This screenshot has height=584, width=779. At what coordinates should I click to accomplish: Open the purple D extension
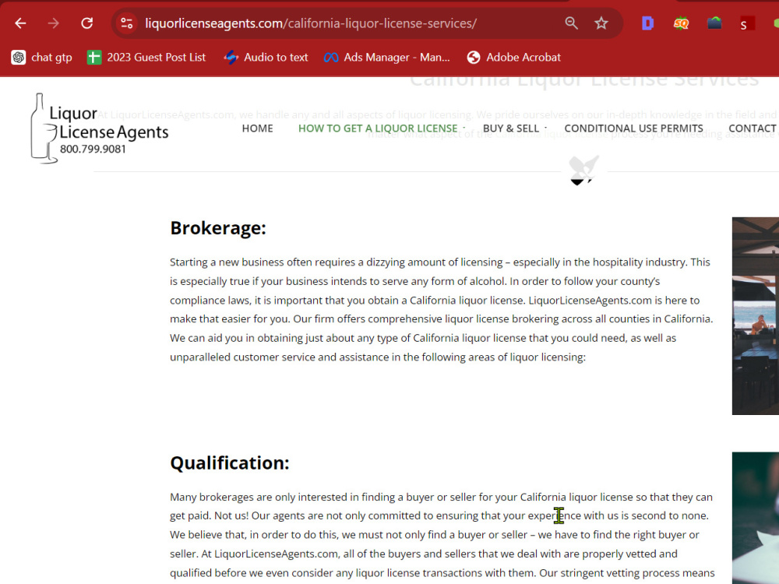[647, 23]
